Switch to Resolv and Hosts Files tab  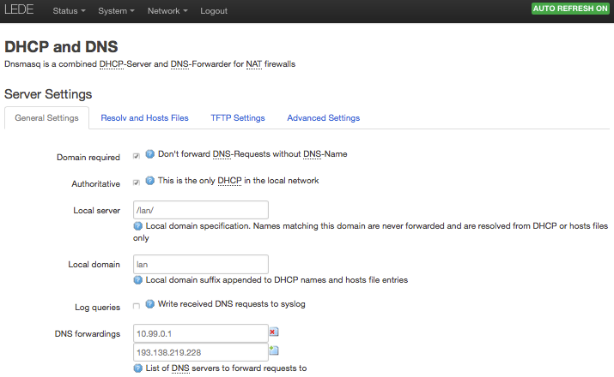(x=144, y=118)
